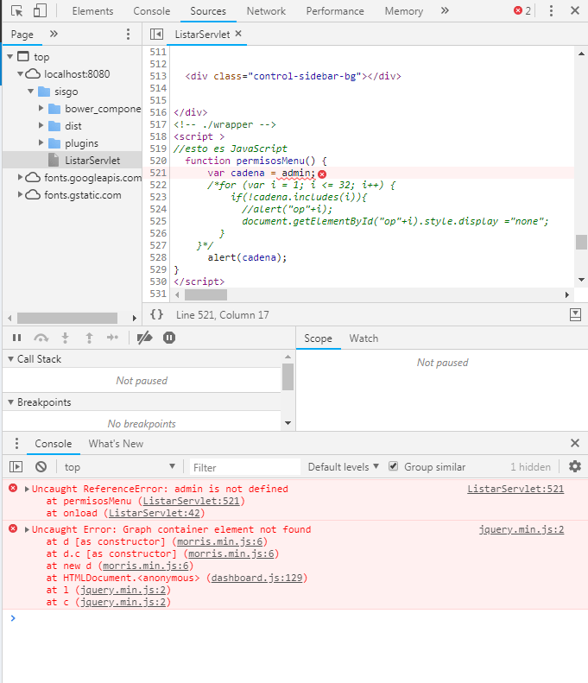This screenshot has height=683, width=588.
Task: Expand the plugins folder
Action: pyautogui.click(x=41, y=142)
